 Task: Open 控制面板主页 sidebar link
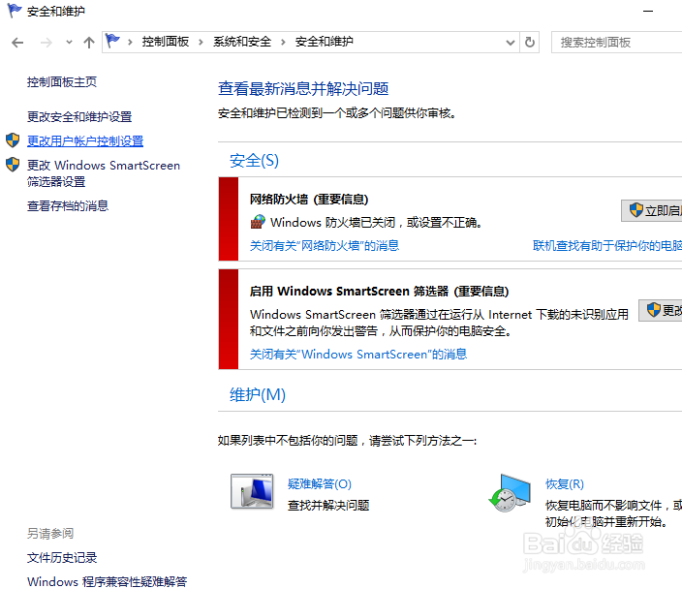[x=62, y=81]
